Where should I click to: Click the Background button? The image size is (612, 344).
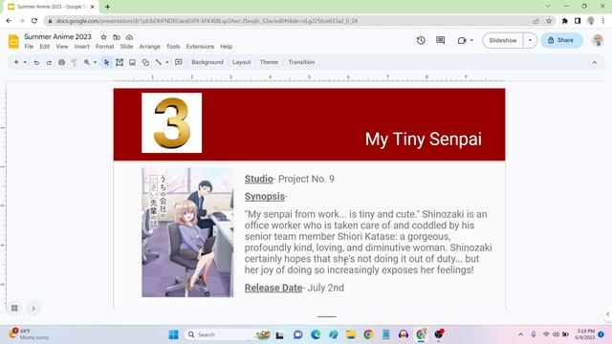208,62
